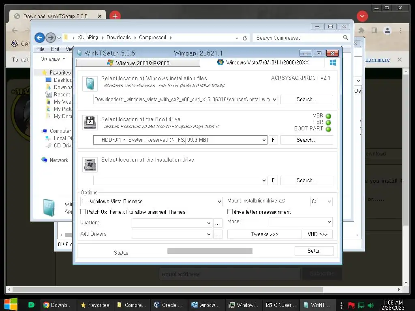Viewport: 415px width, 311px height.
Task: Go back in Explorer window
Action: (x=40, y=38)
